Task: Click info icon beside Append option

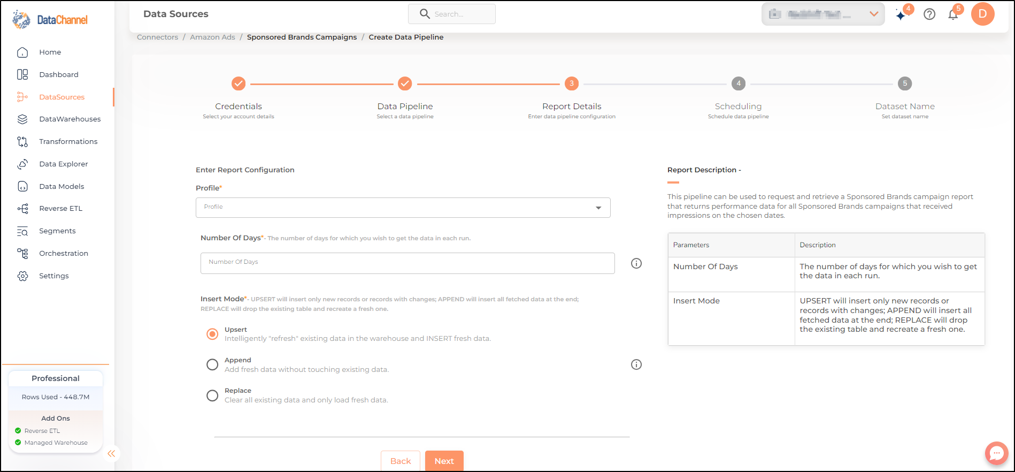Action: (636, 364)
